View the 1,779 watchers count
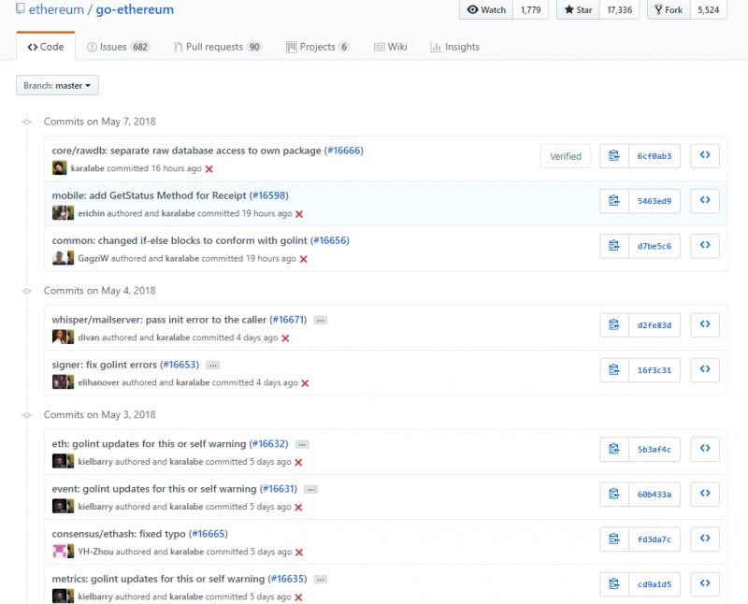 coord(531,9)
